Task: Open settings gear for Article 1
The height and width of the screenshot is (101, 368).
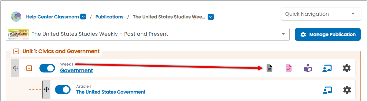Action: [347, 90]
